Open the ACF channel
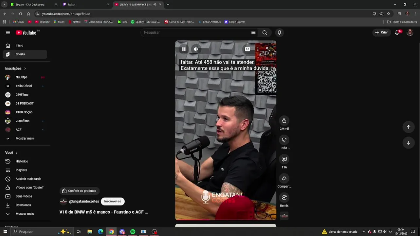 [x=25, y=130]
